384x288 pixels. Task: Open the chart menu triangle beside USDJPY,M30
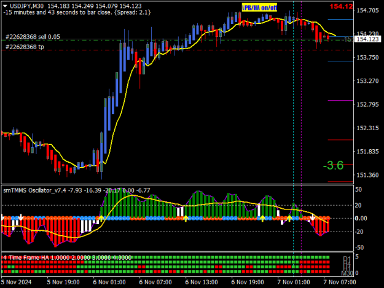tap(5, 6)
